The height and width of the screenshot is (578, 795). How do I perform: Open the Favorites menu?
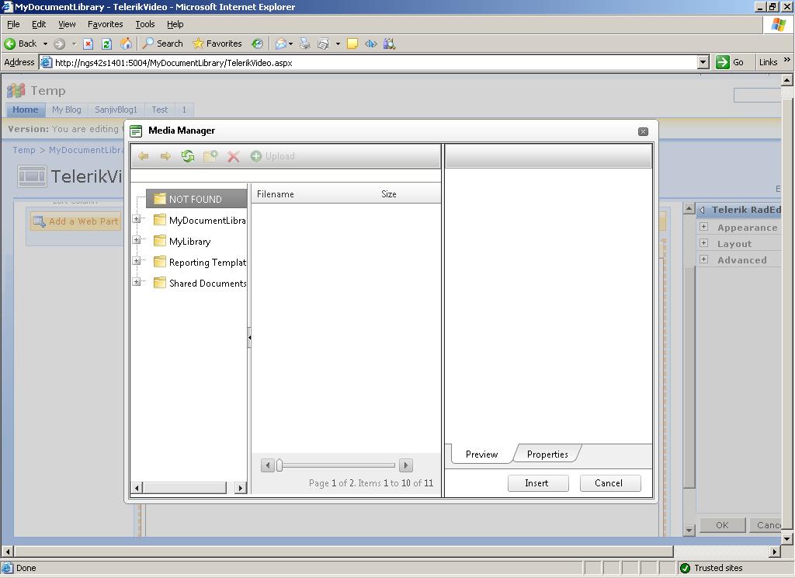pyautogui.click(x=105, y=24)
